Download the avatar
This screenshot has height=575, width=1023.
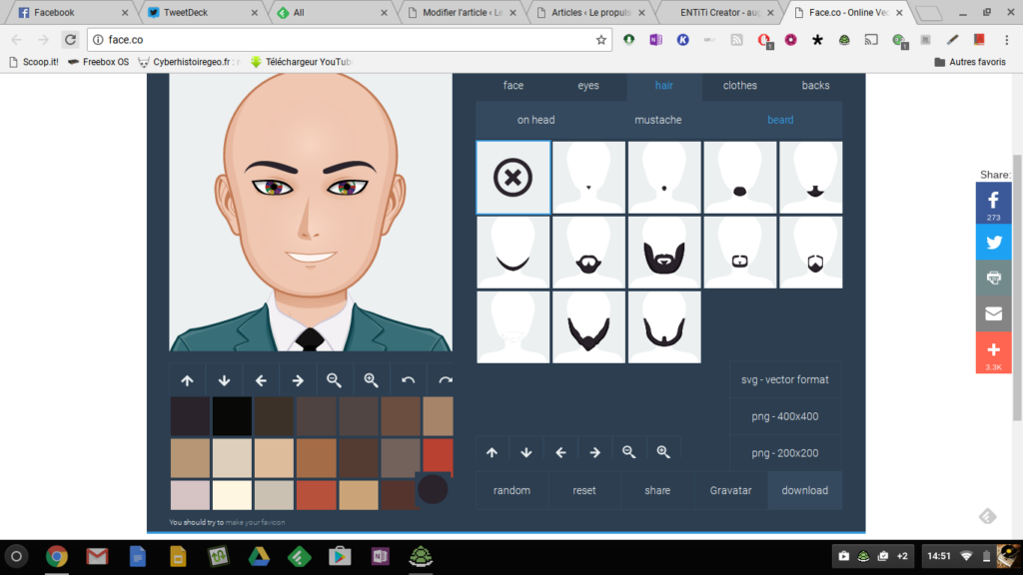pos(804,490)
